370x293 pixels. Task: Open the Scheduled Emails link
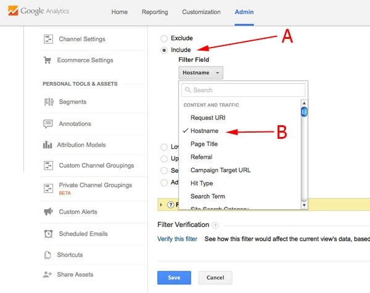click(x=83, y=234)
